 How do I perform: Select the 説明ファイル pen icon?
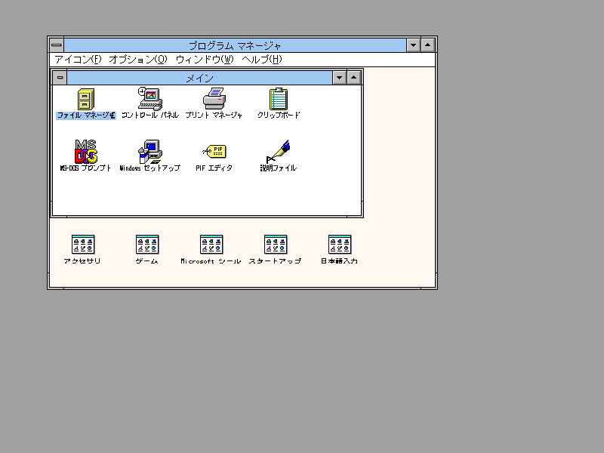point(278,152)
